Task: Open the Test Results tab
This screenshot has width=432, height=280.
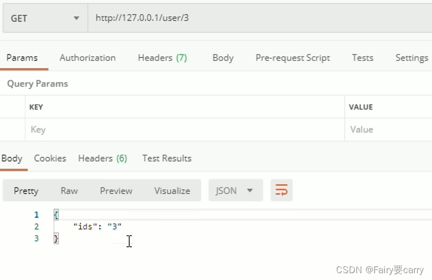Action: 167,158
